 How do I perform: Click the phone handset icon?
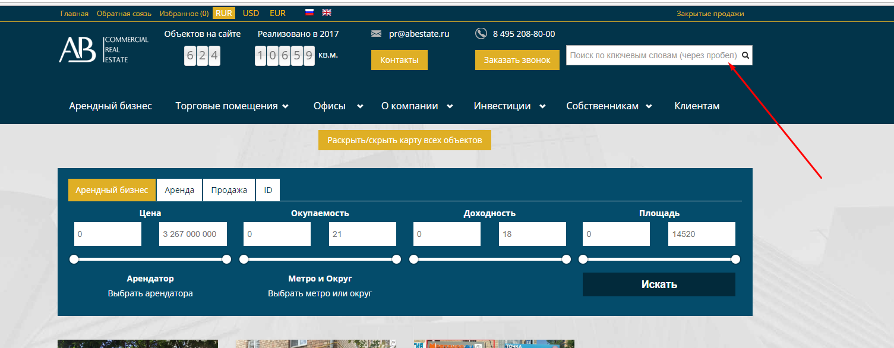481,34
